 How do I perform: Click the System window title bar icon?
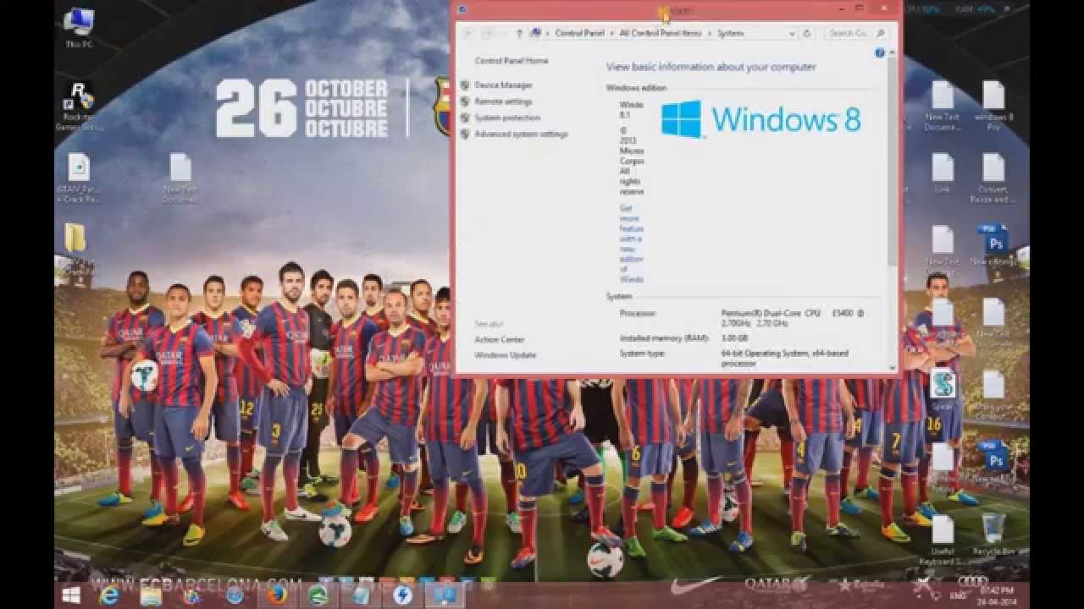point(462,9)
